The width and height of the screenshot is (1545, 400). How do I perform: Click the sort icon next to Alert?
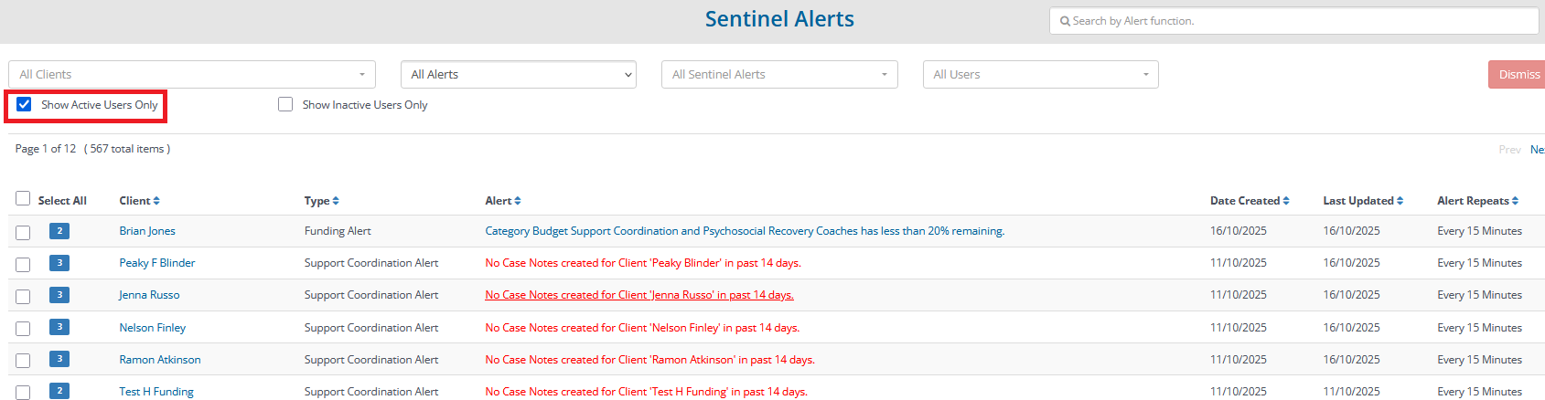pyautogui.click(x=518, y=201)
